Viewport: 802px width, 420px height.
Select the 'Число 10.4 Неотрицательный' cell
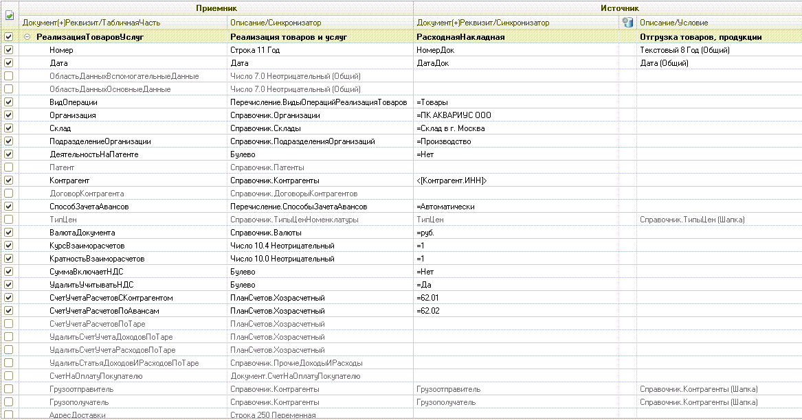[320, 245]
